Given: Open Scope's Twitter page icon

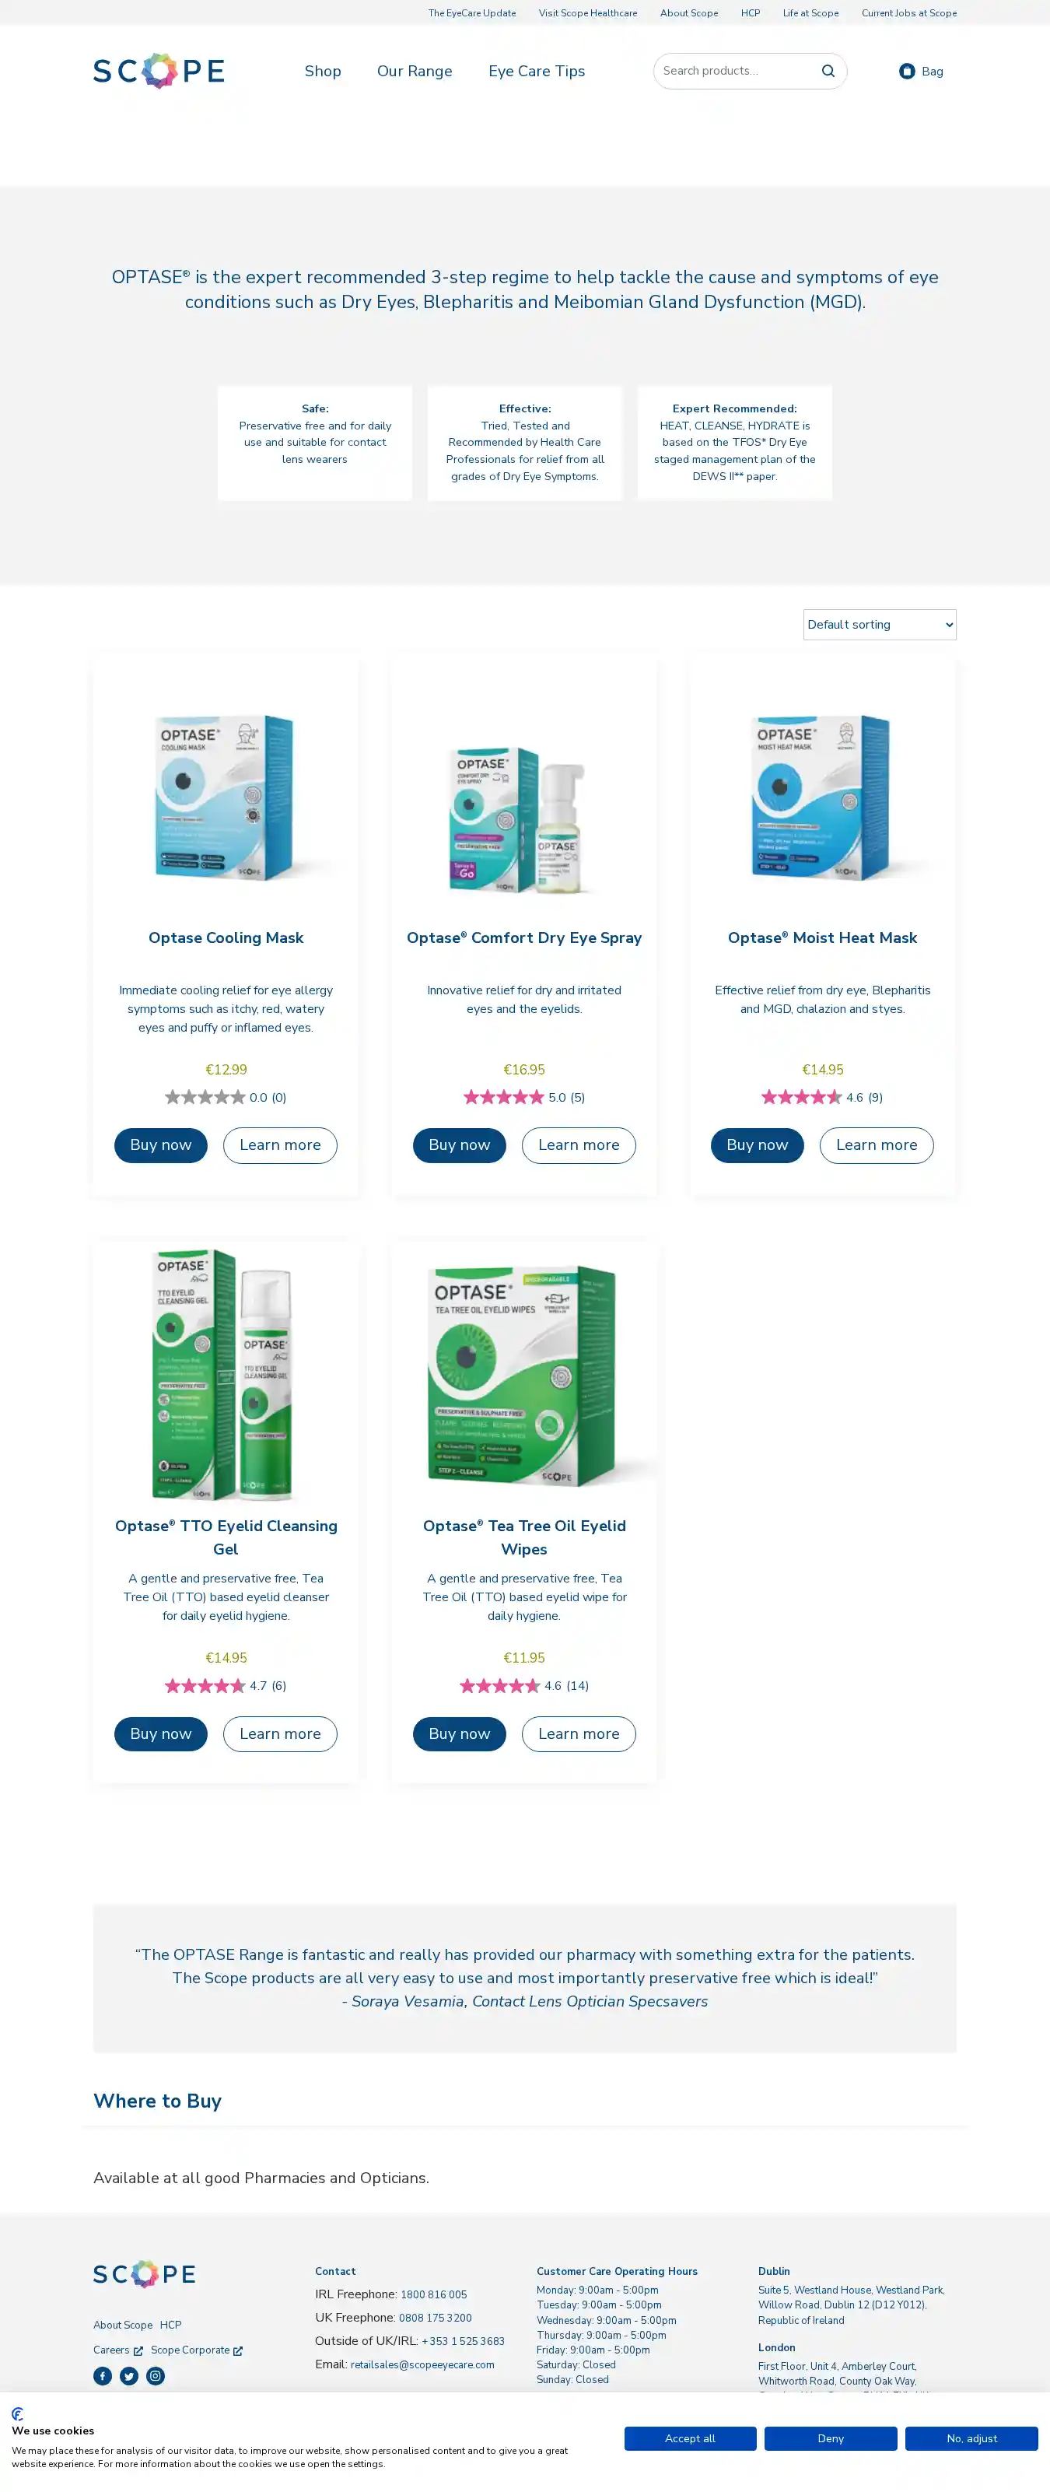Looking at the screenshot, I should coord(128,2376).
